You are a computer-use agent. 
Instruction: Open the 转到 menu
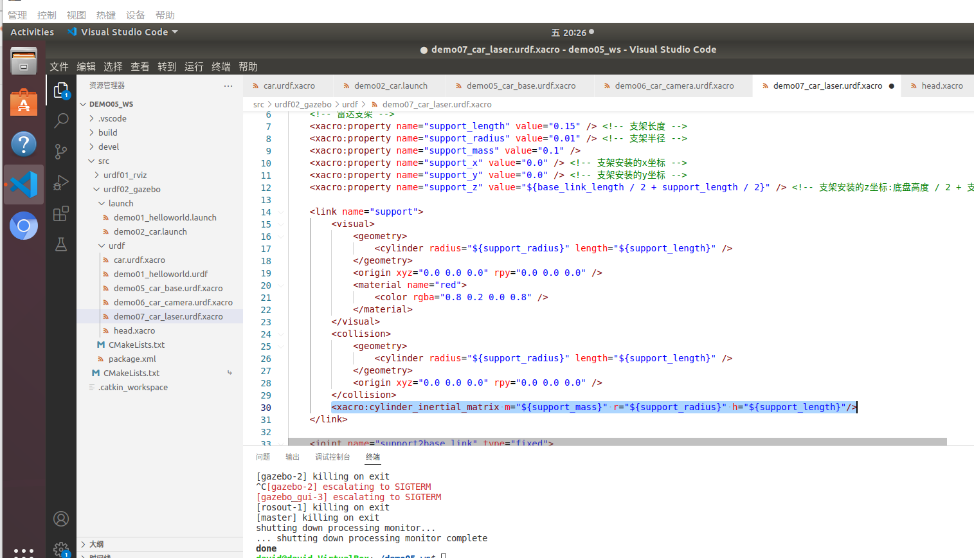click(167, 67)
